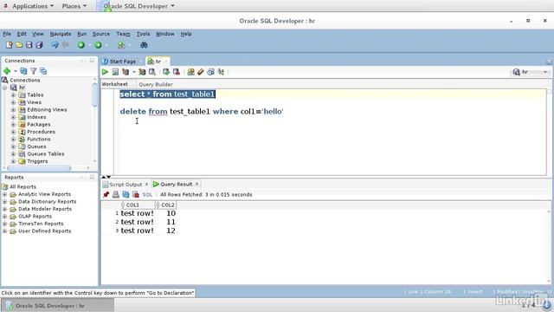554x312 pixels.
Task: Open dropdown arrow next to new connection
Action: tap(16, 71)
